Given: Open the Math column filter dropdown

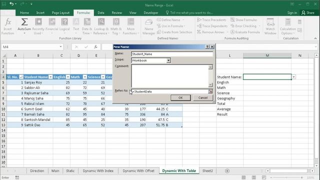Looking at the screenshot, I should click(x=84, y=77).
